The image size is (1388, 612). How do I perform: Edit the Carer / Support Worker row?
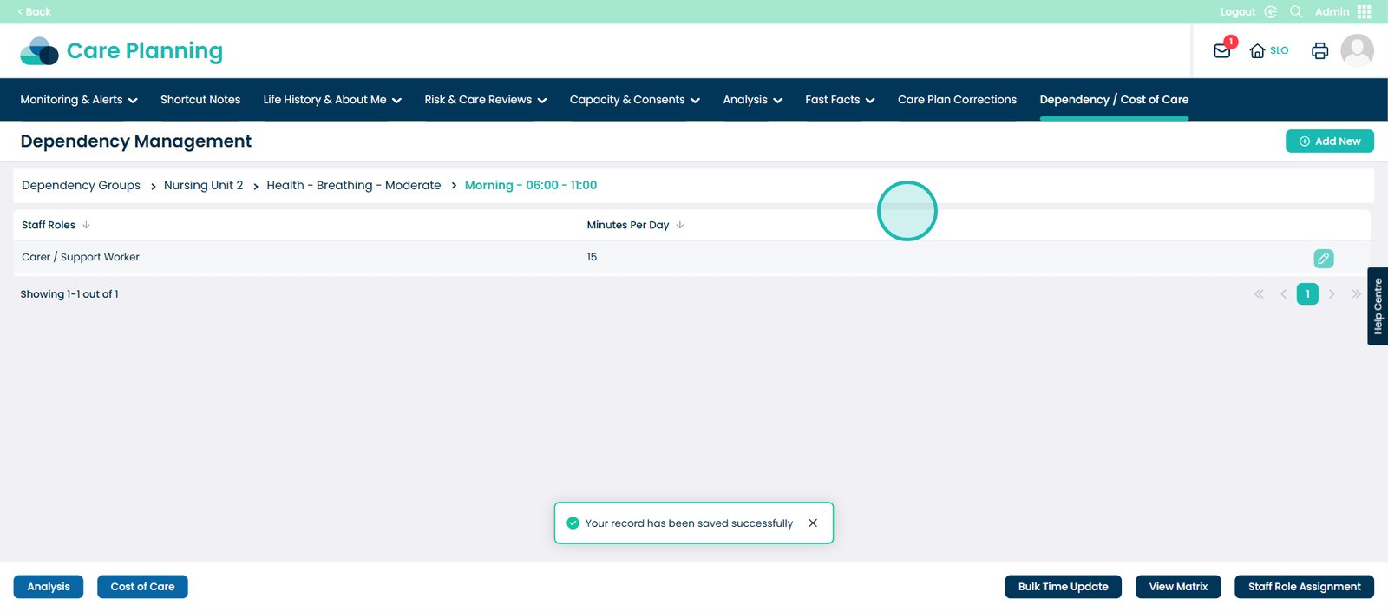[1323, 259]
